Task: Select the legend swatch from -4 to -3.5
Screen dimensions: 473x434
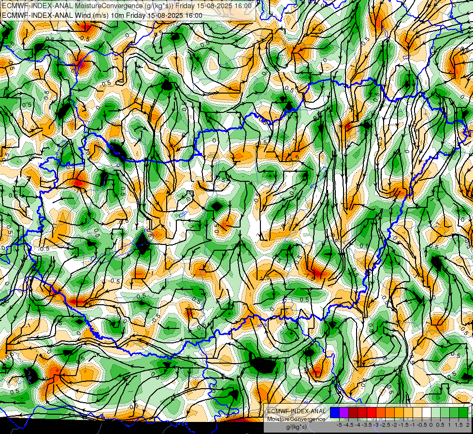Action: (362, 412)
